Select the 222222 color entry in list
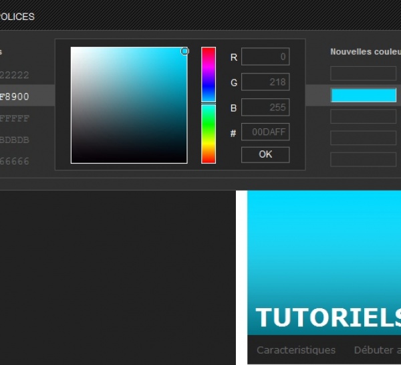The height and width of the screenshot is (365, 401). tap(15, 76)
